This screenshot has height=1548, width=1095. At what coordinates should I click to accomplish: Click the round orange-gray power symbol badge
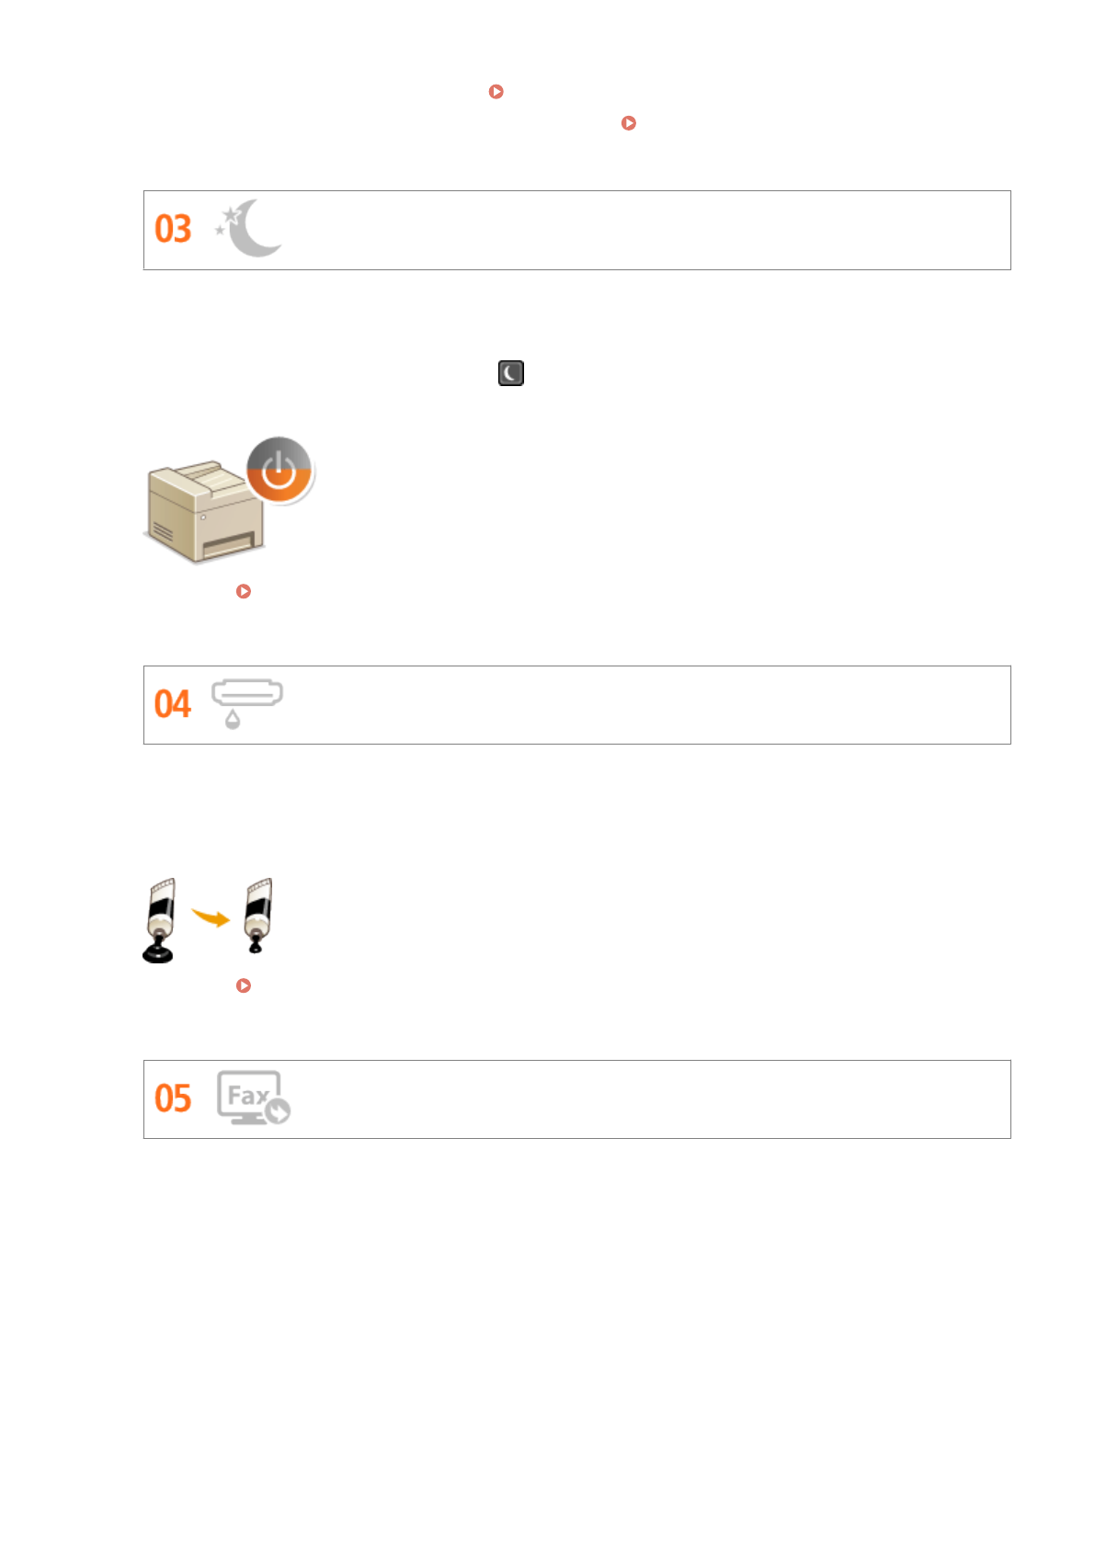tap(279, 470)
